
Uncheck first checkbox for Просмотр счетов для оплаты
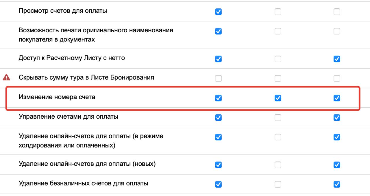(x=219, y=12)
